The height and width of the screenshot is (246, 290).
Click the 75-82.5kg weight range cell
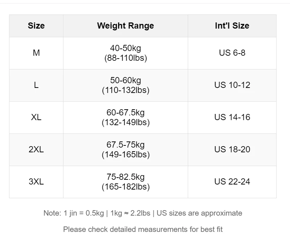tap(125, 182)
